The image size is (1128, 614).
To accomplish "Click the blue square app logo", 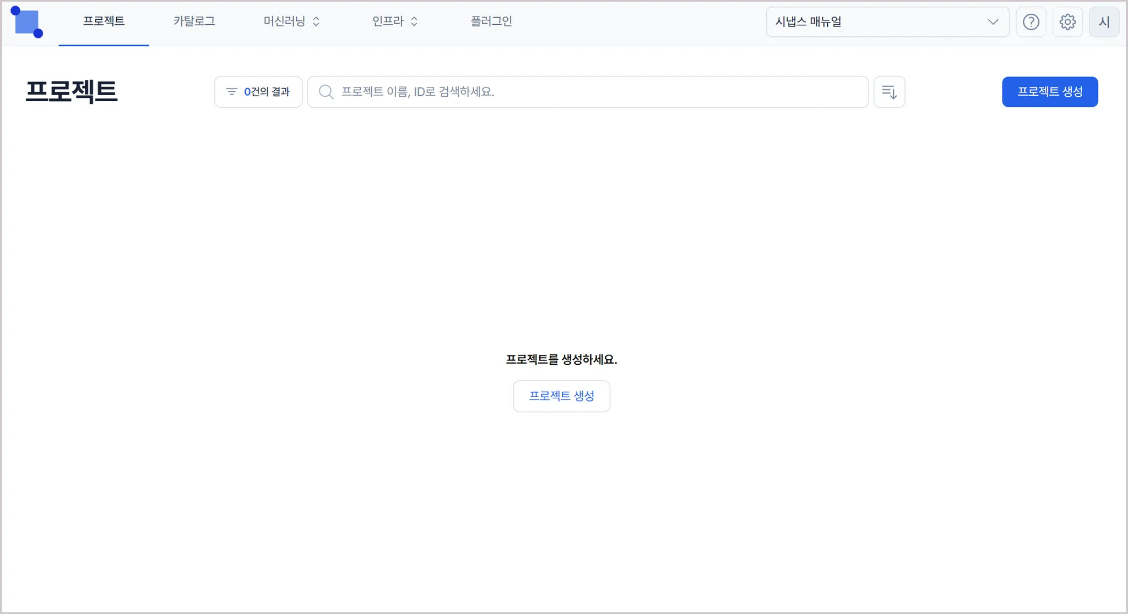I will coord(26,22).
